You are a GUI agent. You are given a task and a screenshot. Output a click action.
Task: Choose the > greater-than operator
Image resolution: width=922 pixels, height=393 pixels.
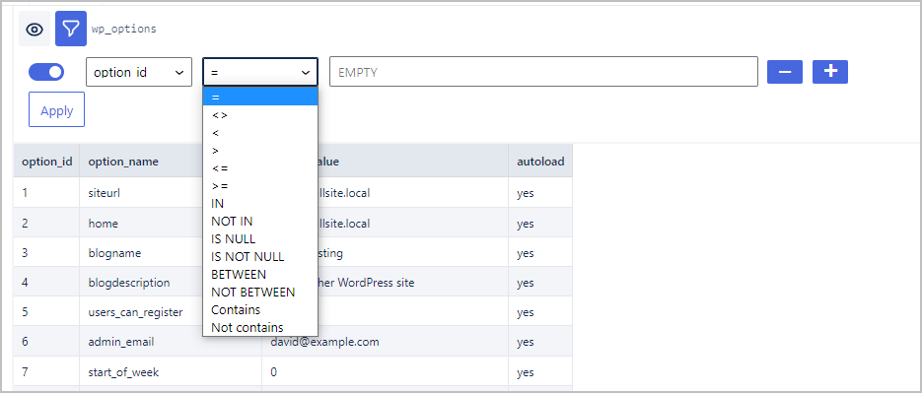pyautogui.click(x=260, y=151)
